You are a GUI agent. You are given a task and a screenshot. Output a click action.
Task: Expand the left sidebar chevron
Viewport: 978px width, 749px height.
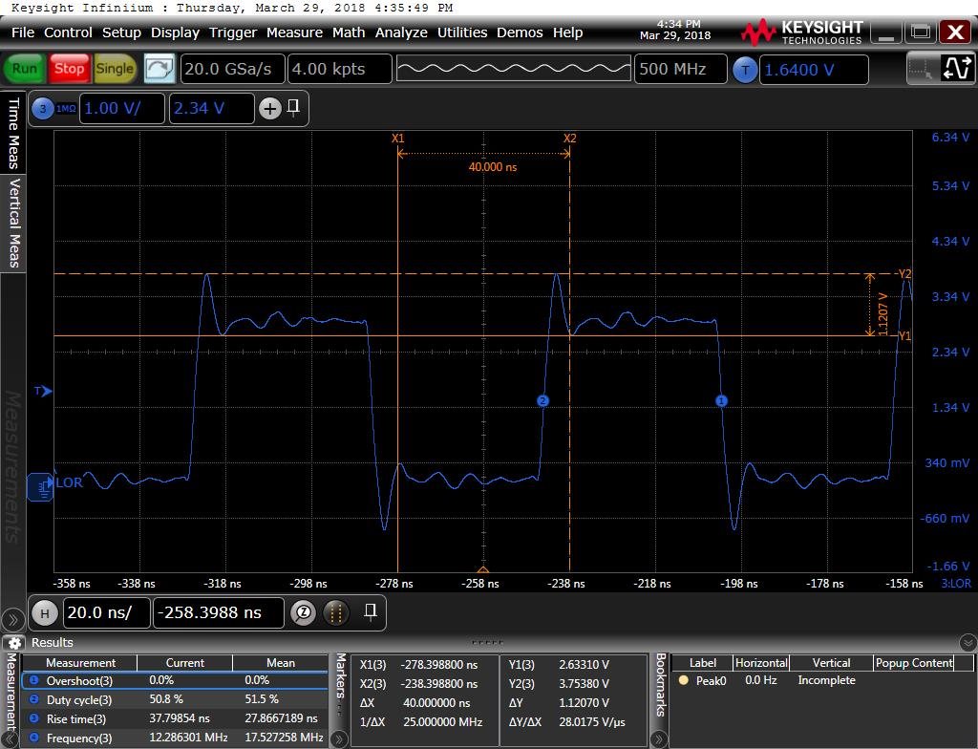tap(12, 620)
